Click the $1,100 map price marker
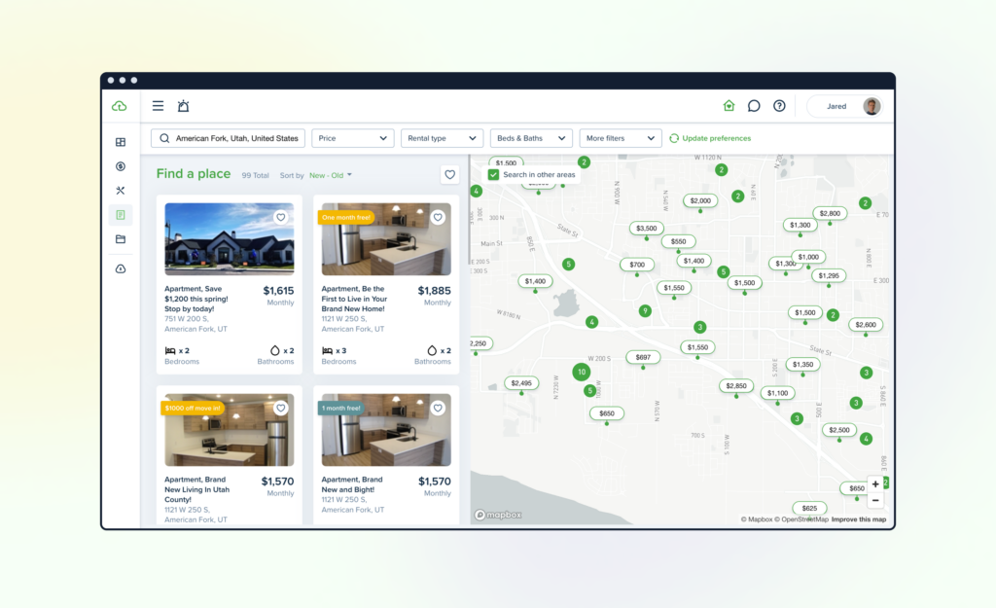 point(777,393)
